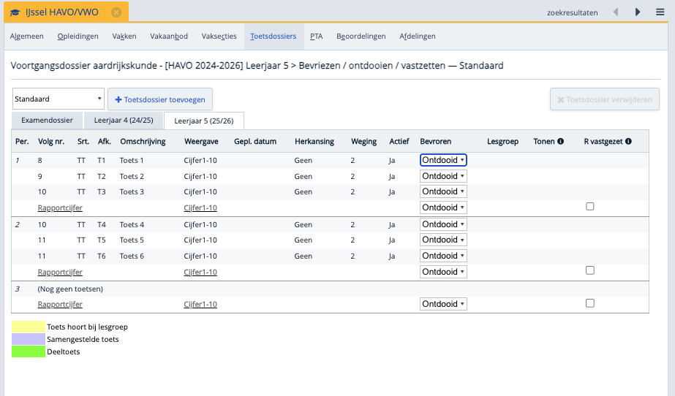Go to next search result arrow
675x396 pixels.
638,12
